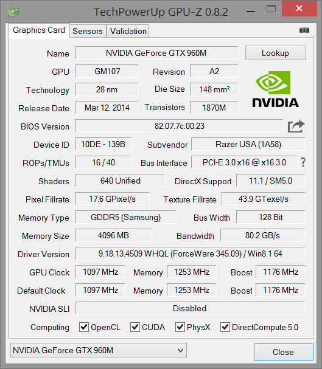Minimize the GPU-Z window

251,12
